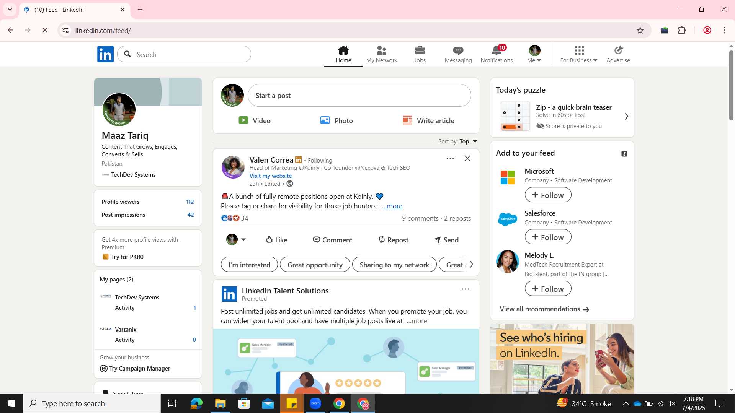Stop page loading button
Viewport: 735px width, 413px height.
45,30
